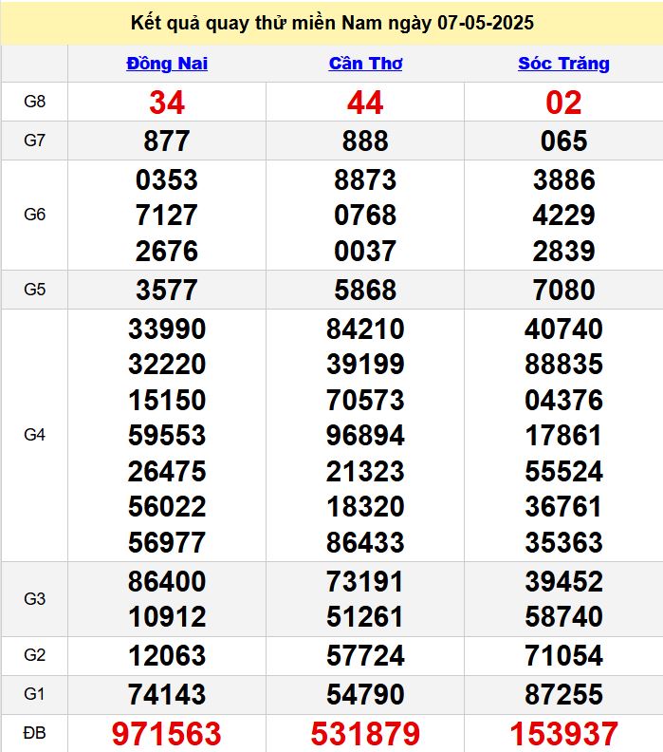Screen dimensions: 663x752
Task: Click special prize number 531879
Action: coord(365,734)
